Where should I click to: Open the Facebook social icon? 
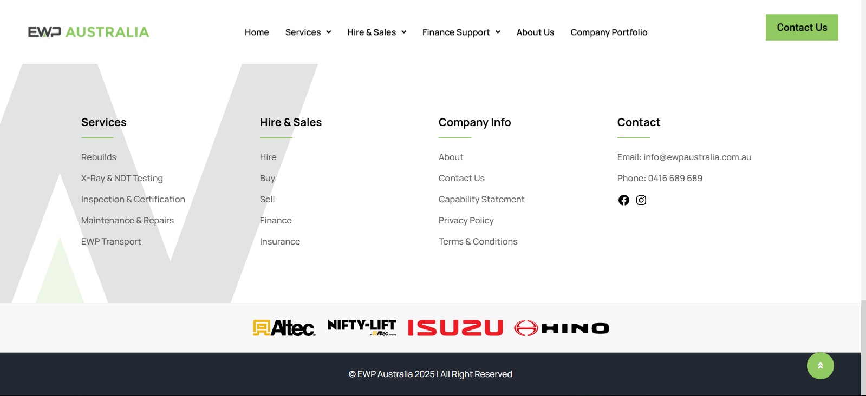[623, 200]
